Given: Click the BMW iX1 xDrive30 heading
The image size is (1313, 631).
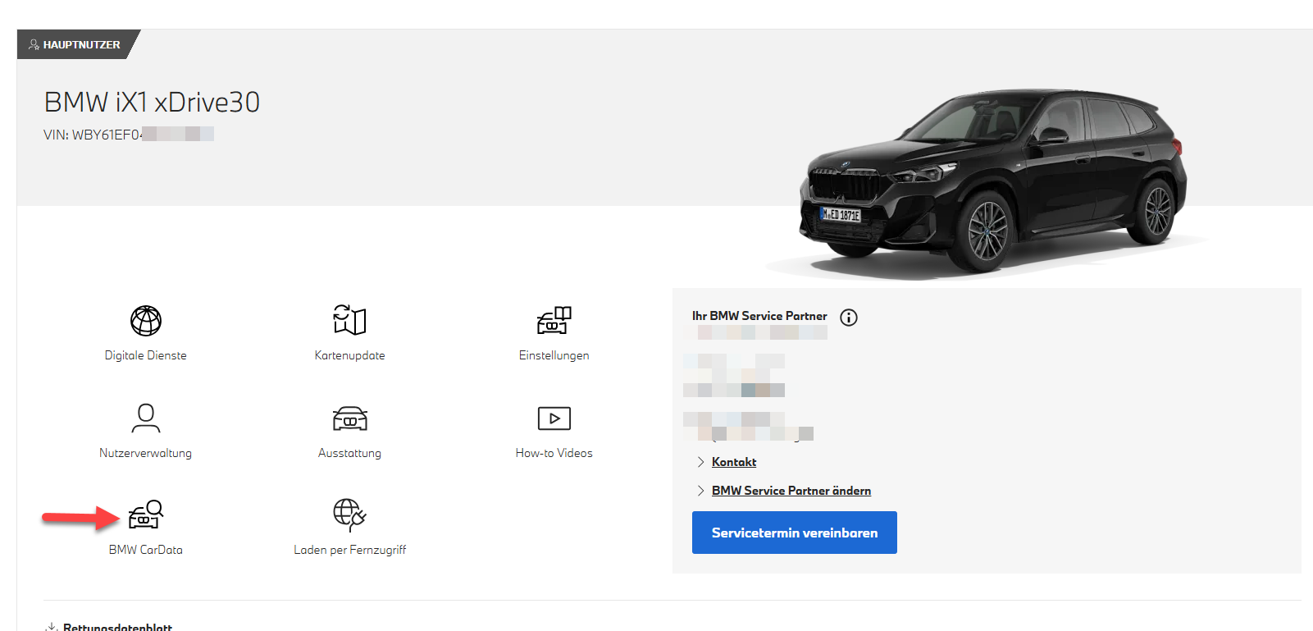Looking at the screenshot, I should pos(152,103).
